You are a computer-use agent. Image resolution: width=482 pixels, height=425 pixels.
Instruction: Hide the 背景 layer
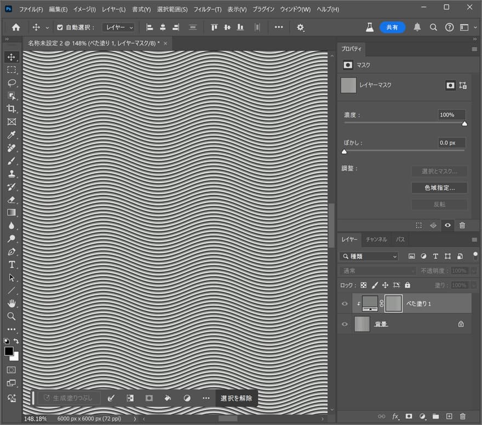click(345, 324)
